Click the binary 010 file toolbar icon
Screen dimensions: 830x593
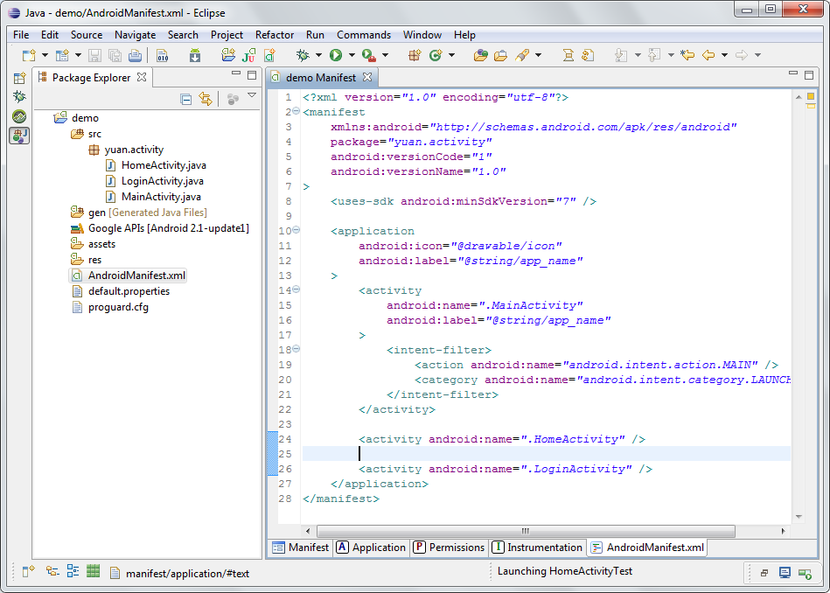[163, 55]
